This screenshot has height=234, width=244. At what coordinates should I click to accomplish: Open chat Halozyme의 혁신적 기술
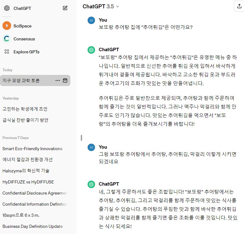pos(26,171)
